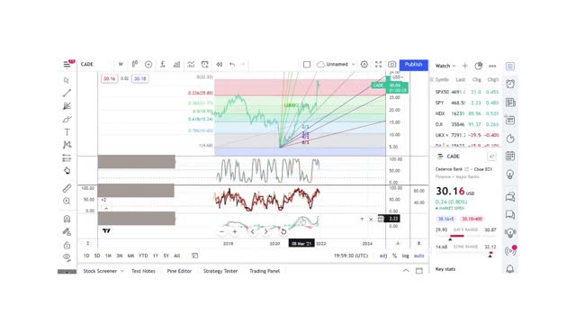Open the Unnamed layout dropdown

(336, 64)
